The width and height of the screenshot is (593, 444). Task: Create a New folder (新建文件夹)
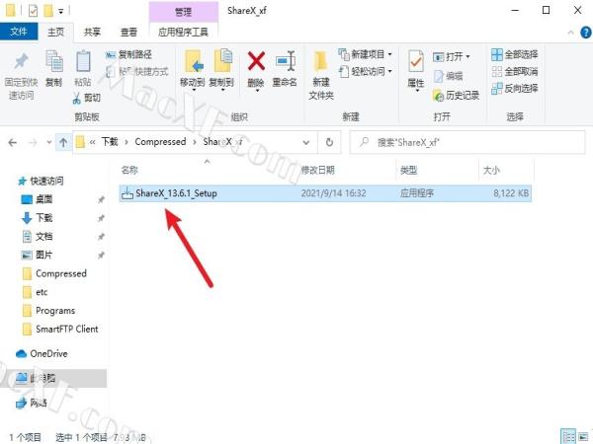(x=321, y=75)
